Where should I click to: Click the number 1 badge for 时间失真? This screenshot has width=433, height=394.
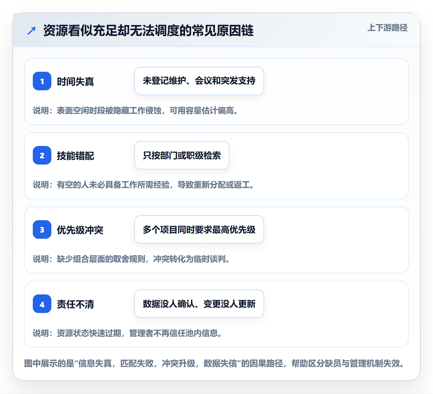click(42, 81)
